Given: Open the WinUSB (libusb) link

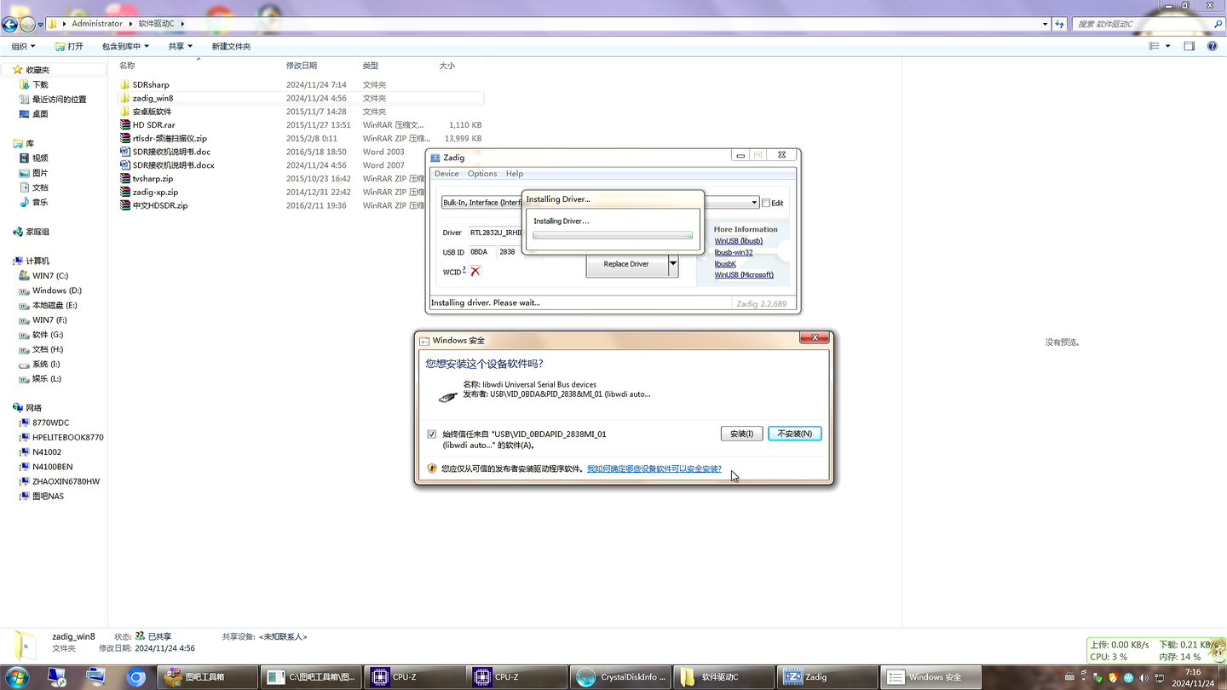Looking at the screenshot, I should (x=739, y=241).
